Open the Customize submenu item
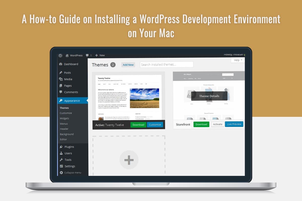This screenshot has height=201, width=302. (65, 113)
